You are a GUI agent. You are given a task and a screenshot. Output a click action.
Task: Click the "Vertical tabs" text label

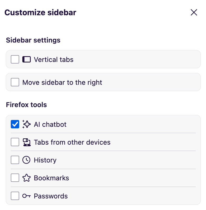[x=54, y=60]
